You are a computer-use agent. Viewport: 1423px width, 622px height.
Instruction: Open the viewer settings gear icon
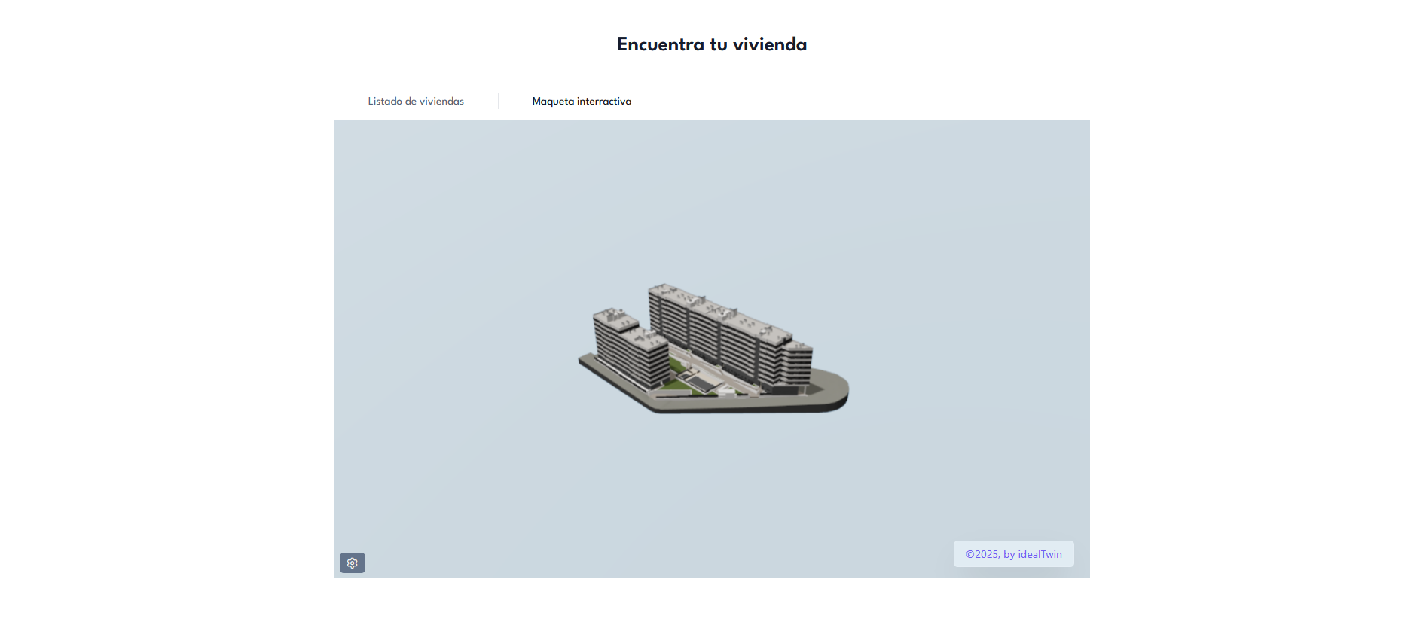point(352,563)
